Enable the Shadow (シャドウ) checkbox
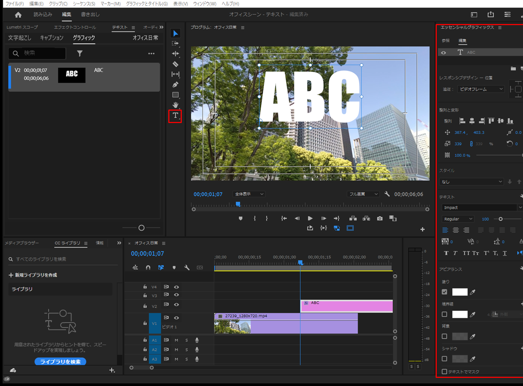This screenshot has height=386, width=523. pos(444,359)
